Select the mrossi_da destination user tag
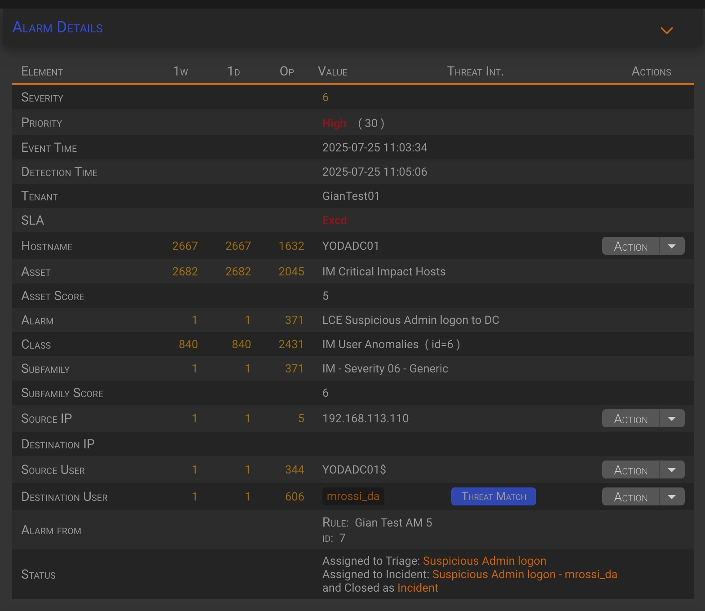The image size is (705, 611). pyautogui.click(x=353, y=496)
